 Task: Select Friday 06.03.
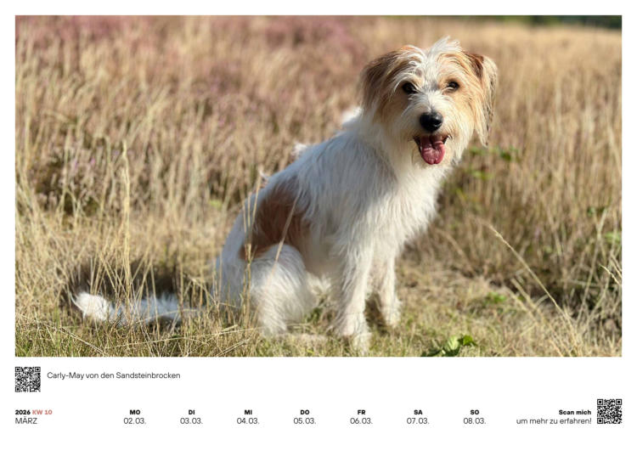tap(361, 417)
